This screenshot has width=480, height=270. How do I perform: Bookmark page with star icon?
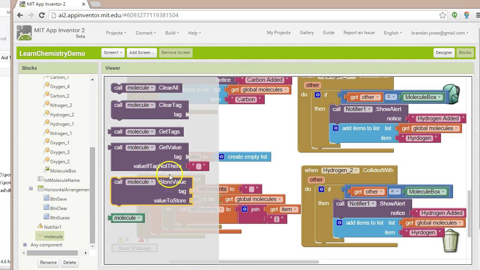point(443,15)
